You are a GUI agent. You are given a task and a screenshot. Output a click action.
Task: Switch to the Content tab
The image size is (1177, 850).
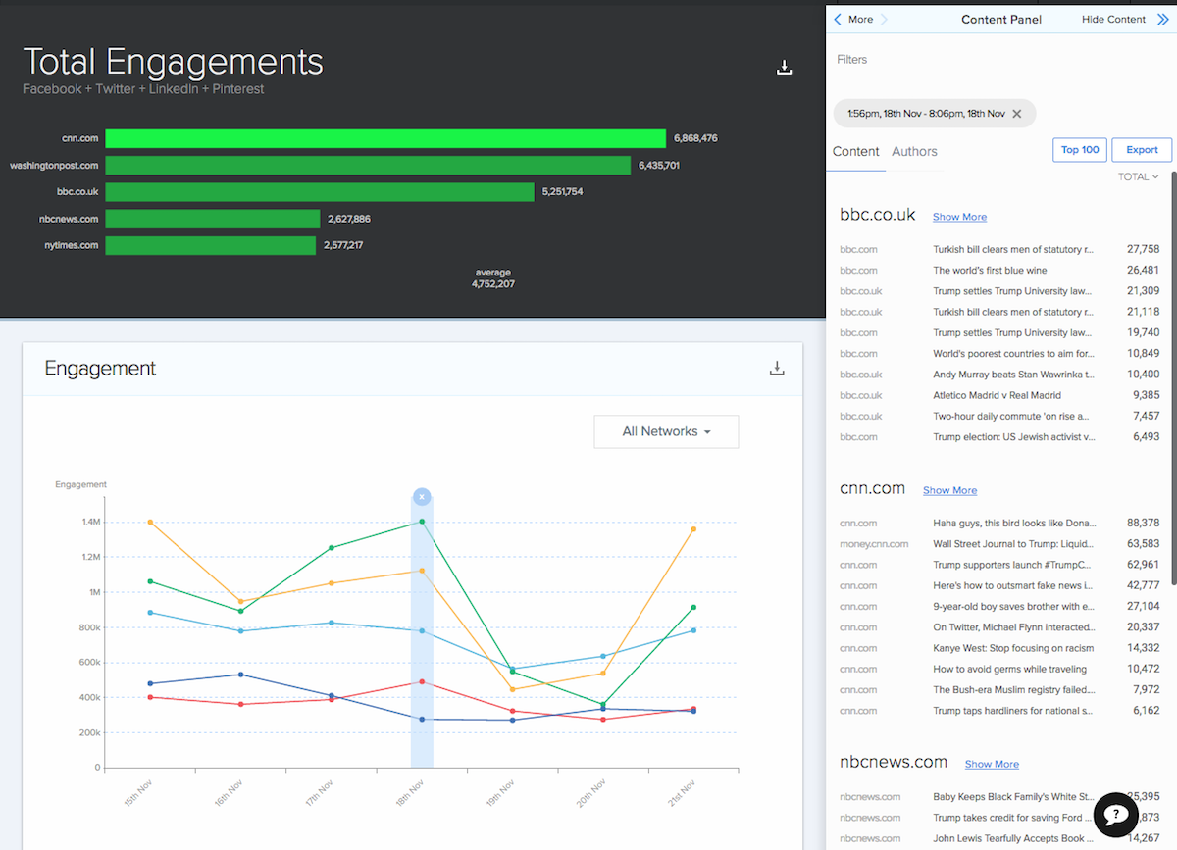(856, 151)
